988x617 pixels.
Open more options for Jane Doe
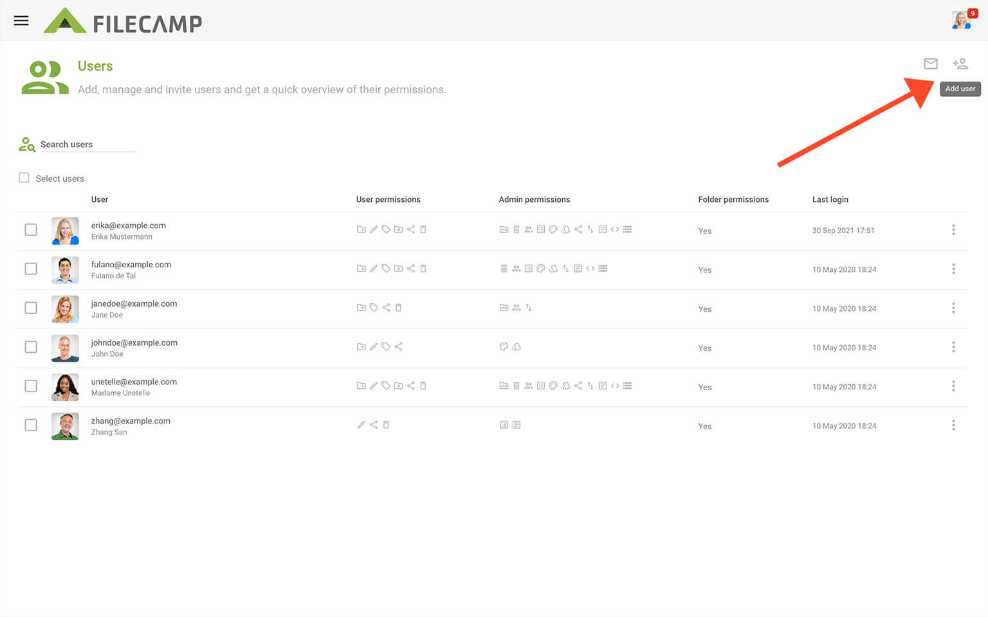point(953,308)
